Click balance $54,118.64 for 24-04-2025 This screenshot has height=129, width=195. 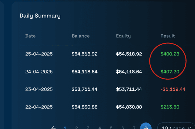click(85, 72)
